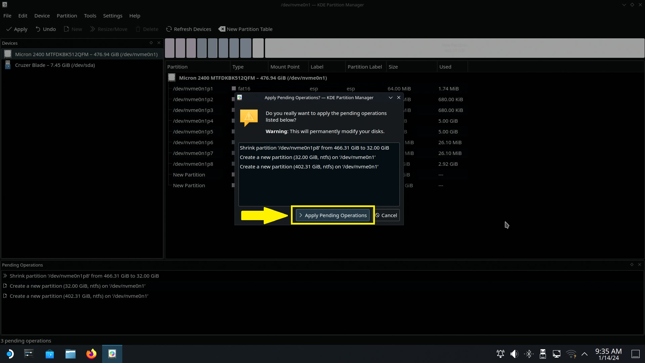Click the Refresh Devices icon
This screenshot has height=363, width=645.
click(x=169, y=29)
